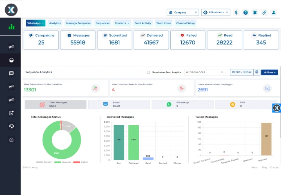Open the user profile icon
Viewport: 281px width, 195px height.
click(274, 13)
